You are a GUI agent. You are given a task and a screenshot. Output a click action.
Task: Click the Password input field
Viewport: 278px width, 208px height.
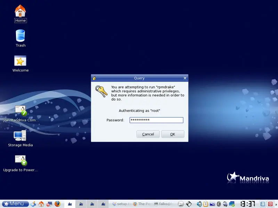point(156,120)
